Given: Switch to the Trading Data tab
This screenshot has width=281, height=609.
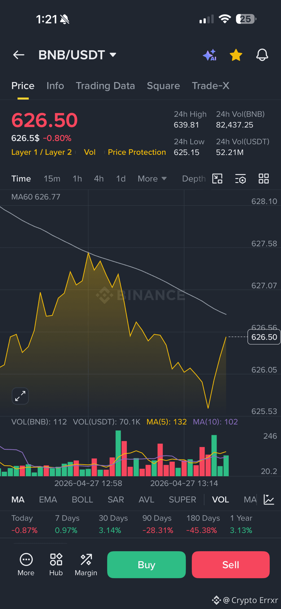Looking at the screenshot, I should pos(105,86).
